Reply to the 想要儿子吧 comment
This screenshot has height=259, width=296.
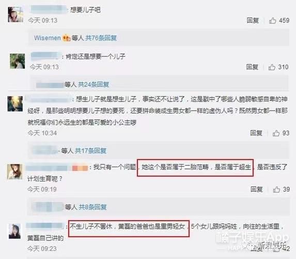point(253,20)
